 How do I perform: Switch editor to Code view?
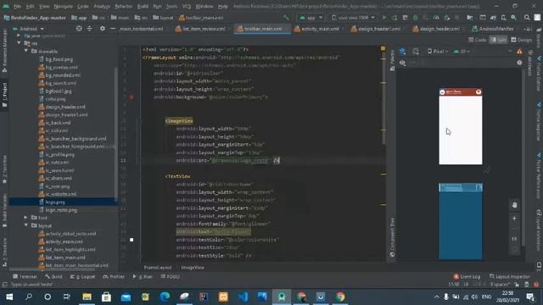tap(477, 40)
